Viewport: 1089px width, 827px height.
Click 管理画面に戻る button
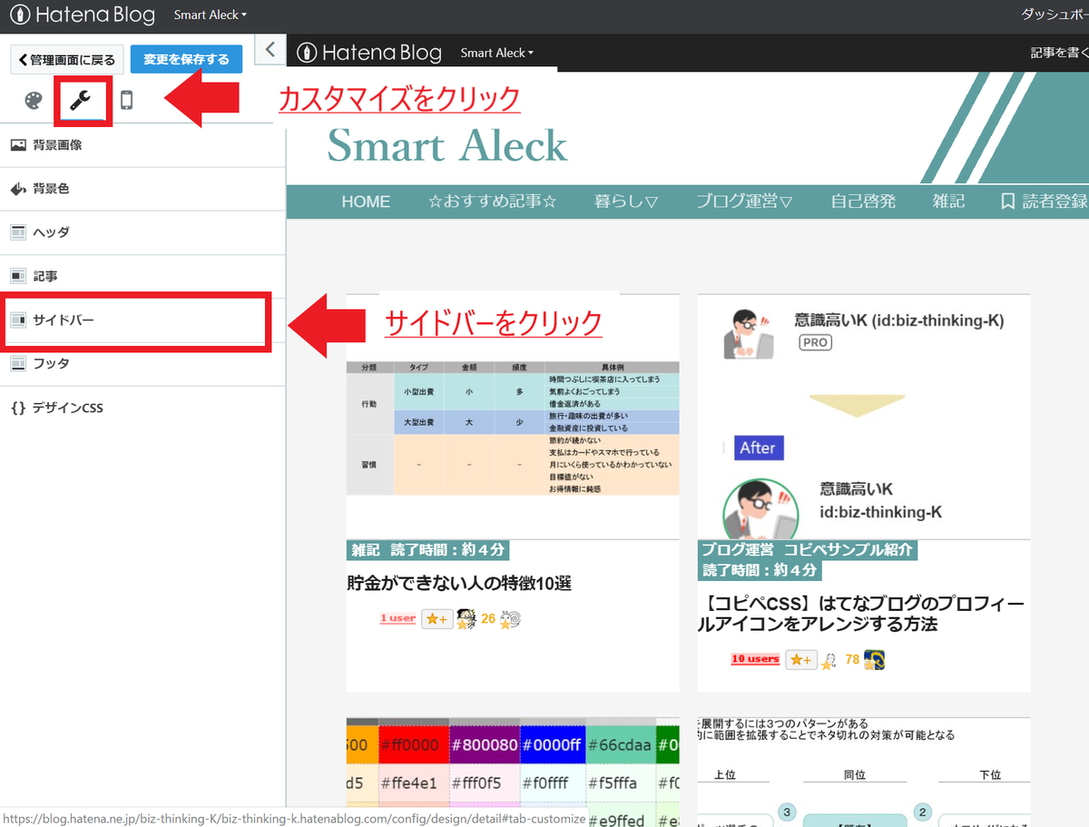point(67,60)
